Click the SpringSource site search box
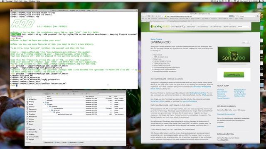Screen dimensions: 266x149 click(x=244, y=26)
